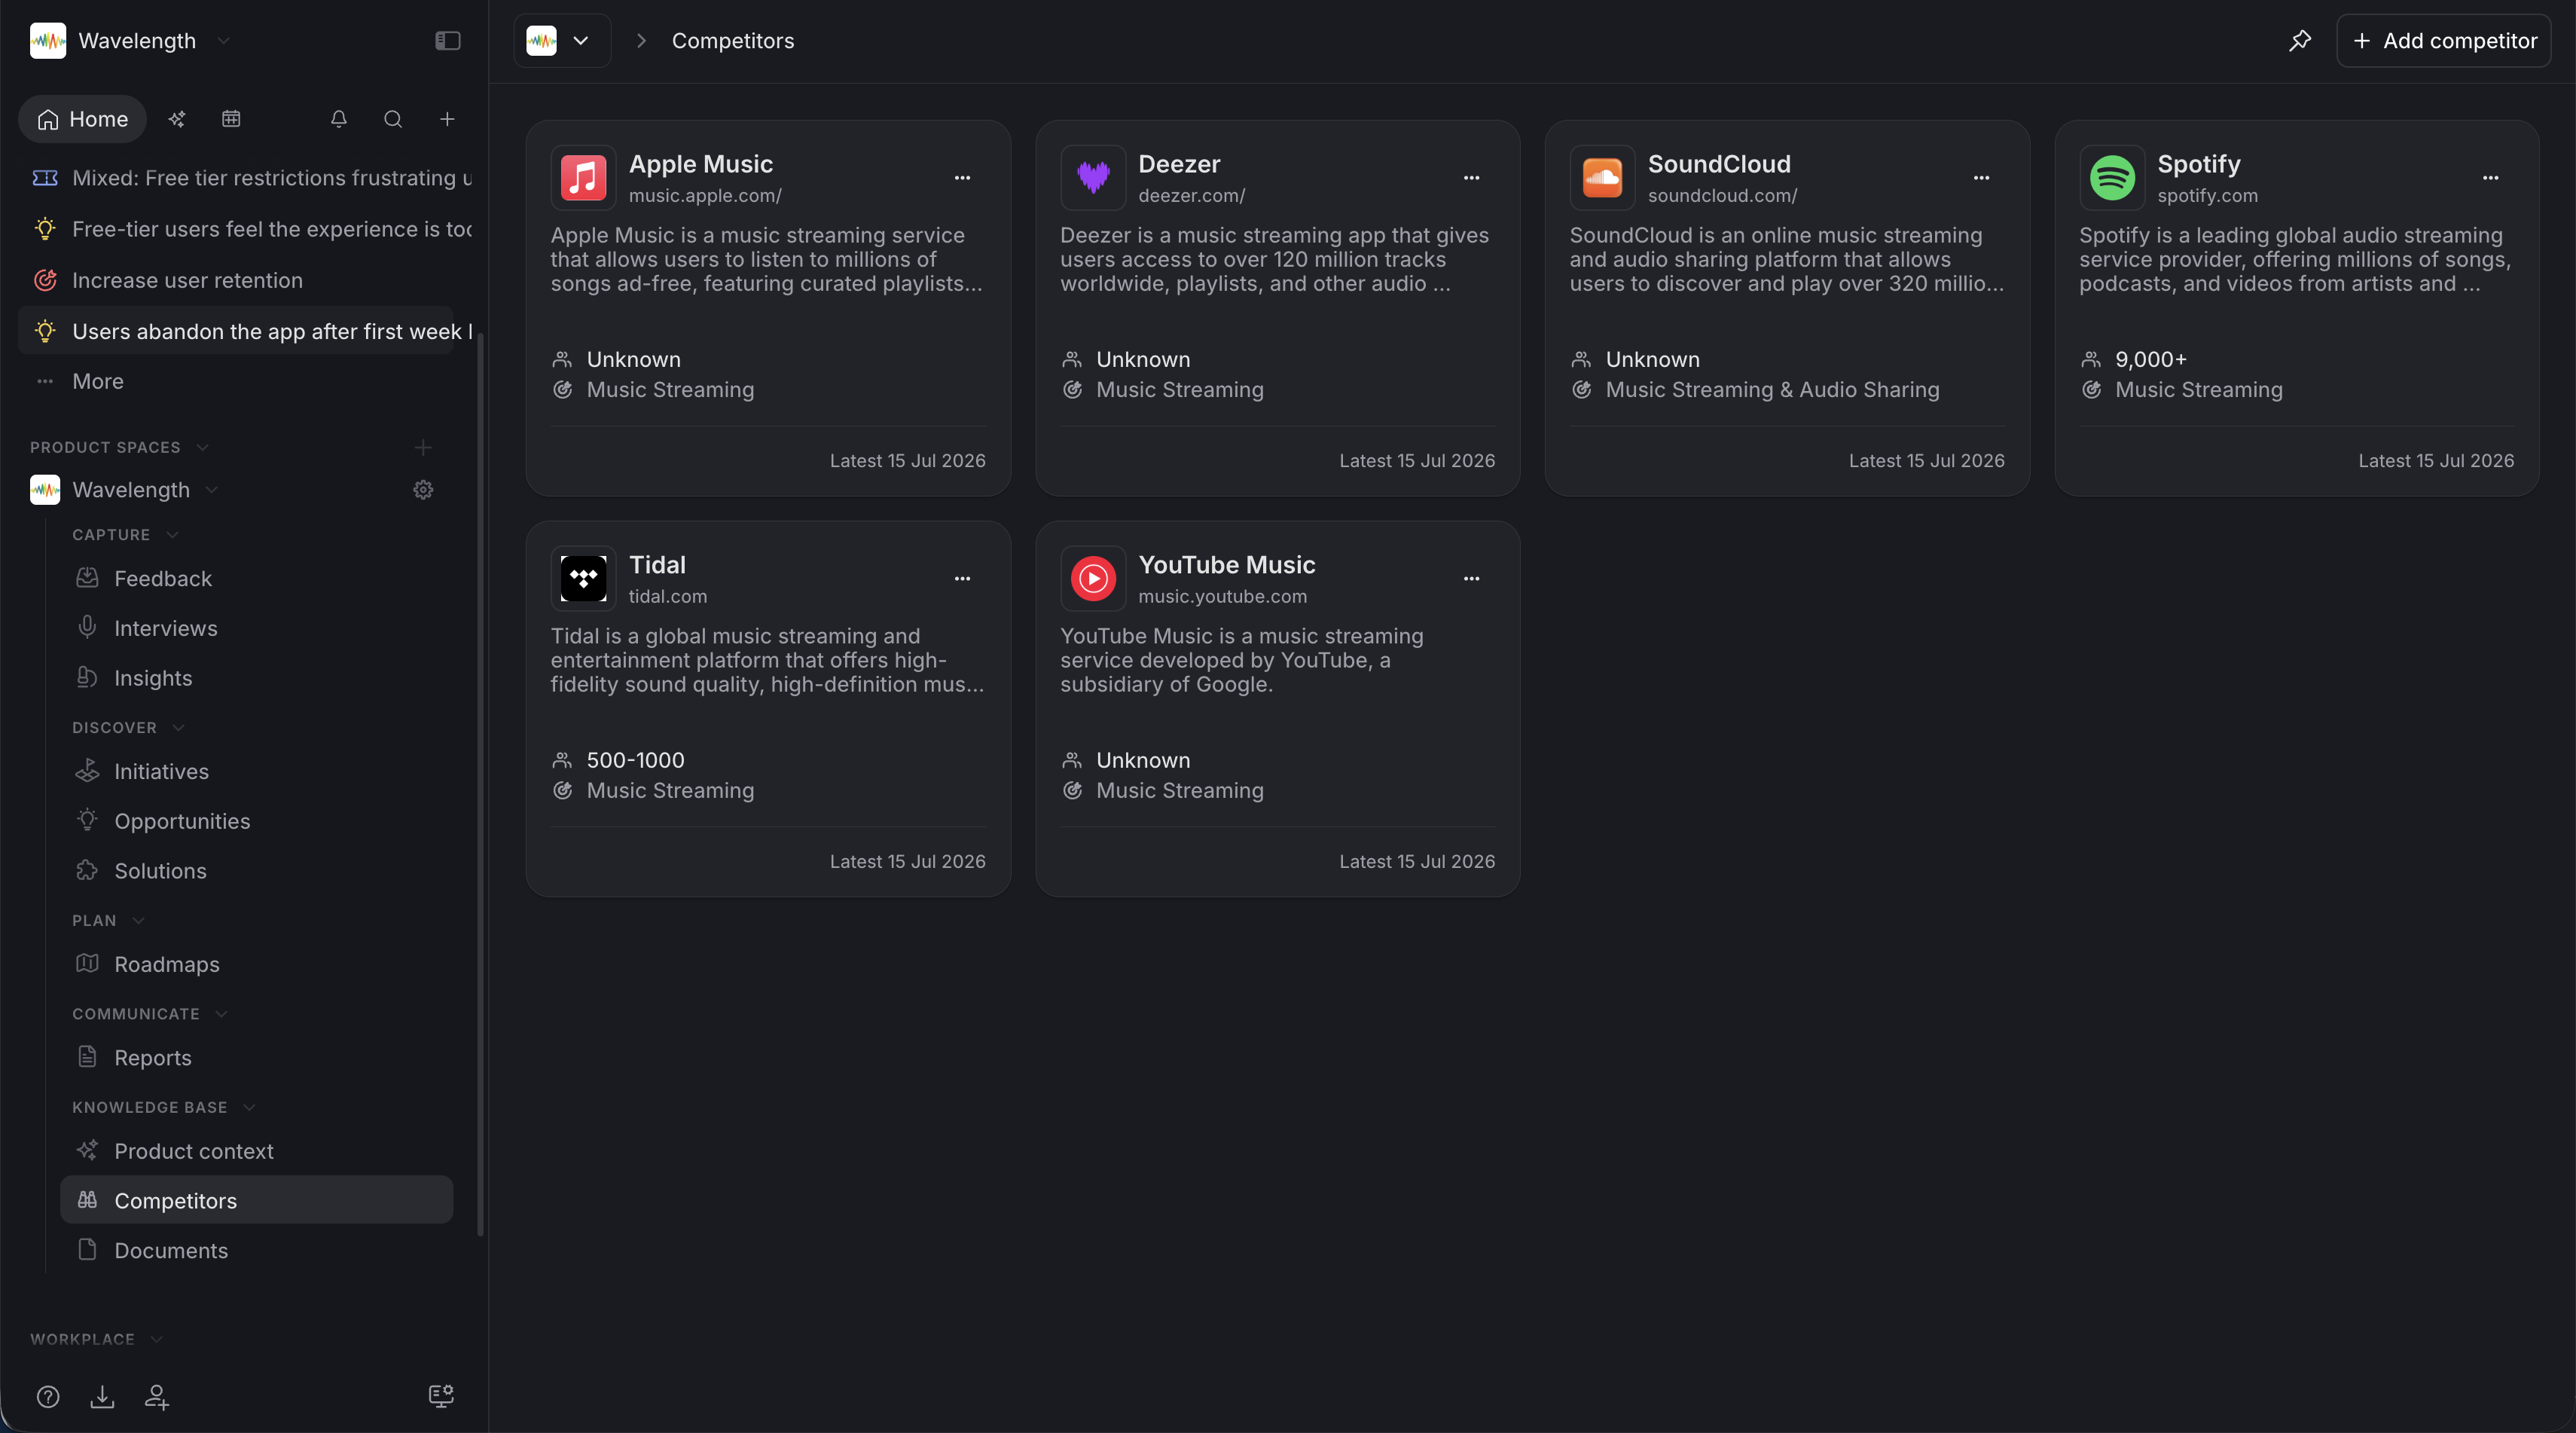Open 'Mixed: Free tier restrictions' recent item
Image resolution: width=2576 pixels, height=1433 pixels.
tap(236, 178)
